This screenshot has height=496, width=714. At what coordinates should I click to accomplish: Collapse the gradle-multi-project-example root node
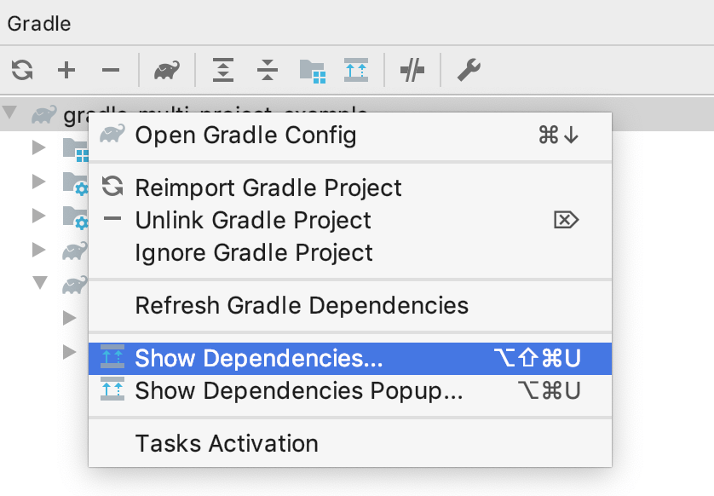click(x=12, y=115)
